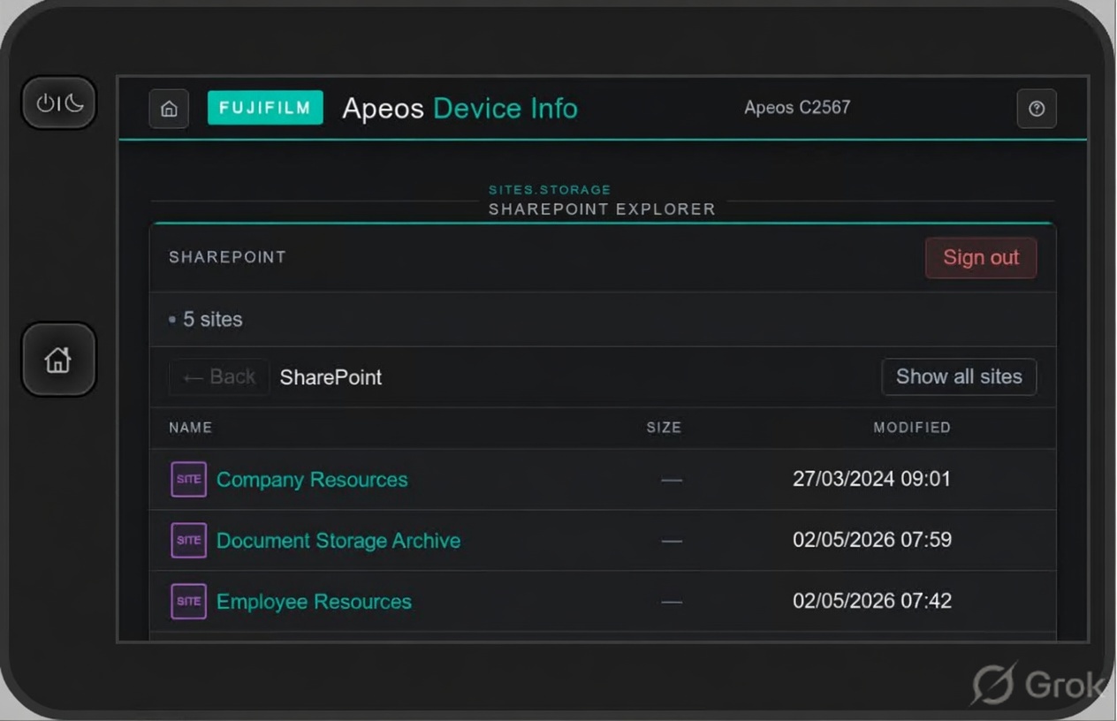Image resolution: width=1117 pixels, height=721 pixels.
Task: Click the FUJIFILM logo badge
Action: coord(265,108)
